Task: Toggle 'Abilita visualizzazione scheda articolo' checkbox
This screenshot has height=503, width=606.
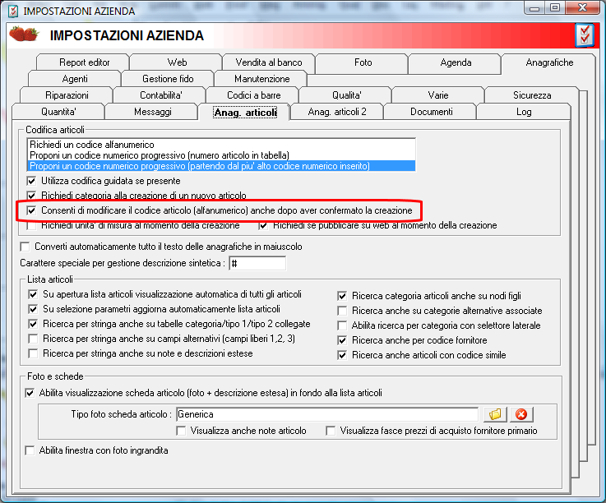Action: [30, 394]
